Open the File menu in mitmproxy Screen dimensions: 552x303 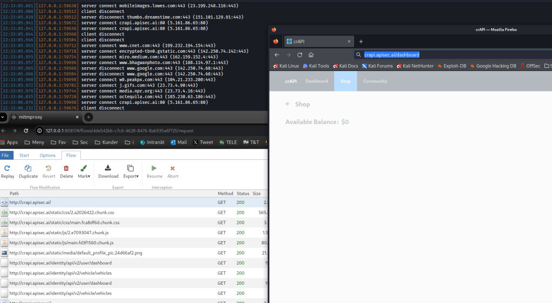pyautogui.click(x=6, y=156)
